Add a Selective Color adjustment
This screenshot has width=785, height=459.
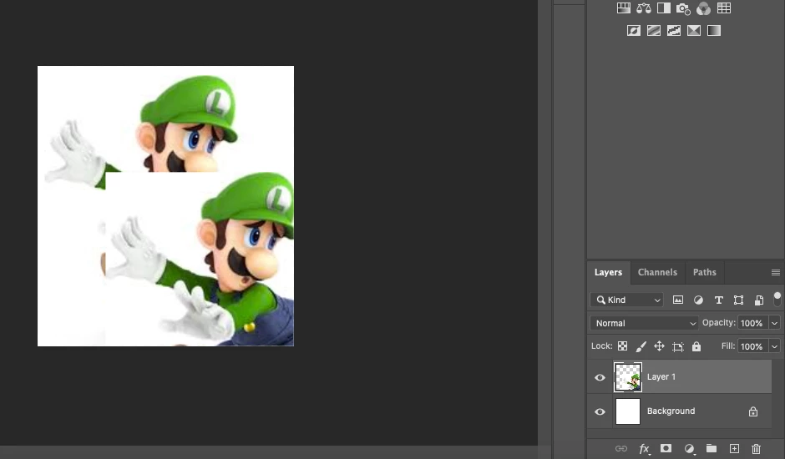pos(693,31)
